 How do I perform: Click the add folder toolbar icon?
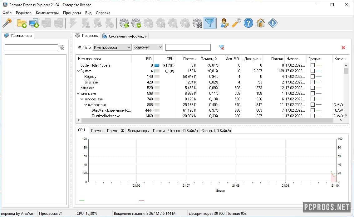click(x=22, y=23)
